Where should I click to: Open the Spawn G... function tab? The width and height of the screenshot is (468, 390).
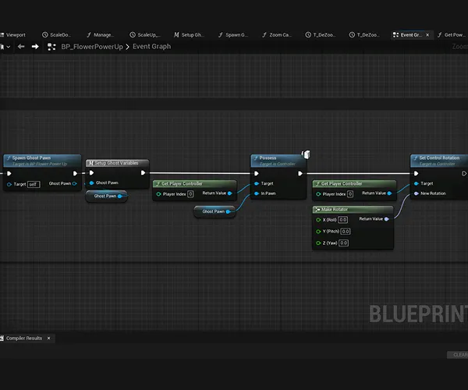(x=235, y=35)
